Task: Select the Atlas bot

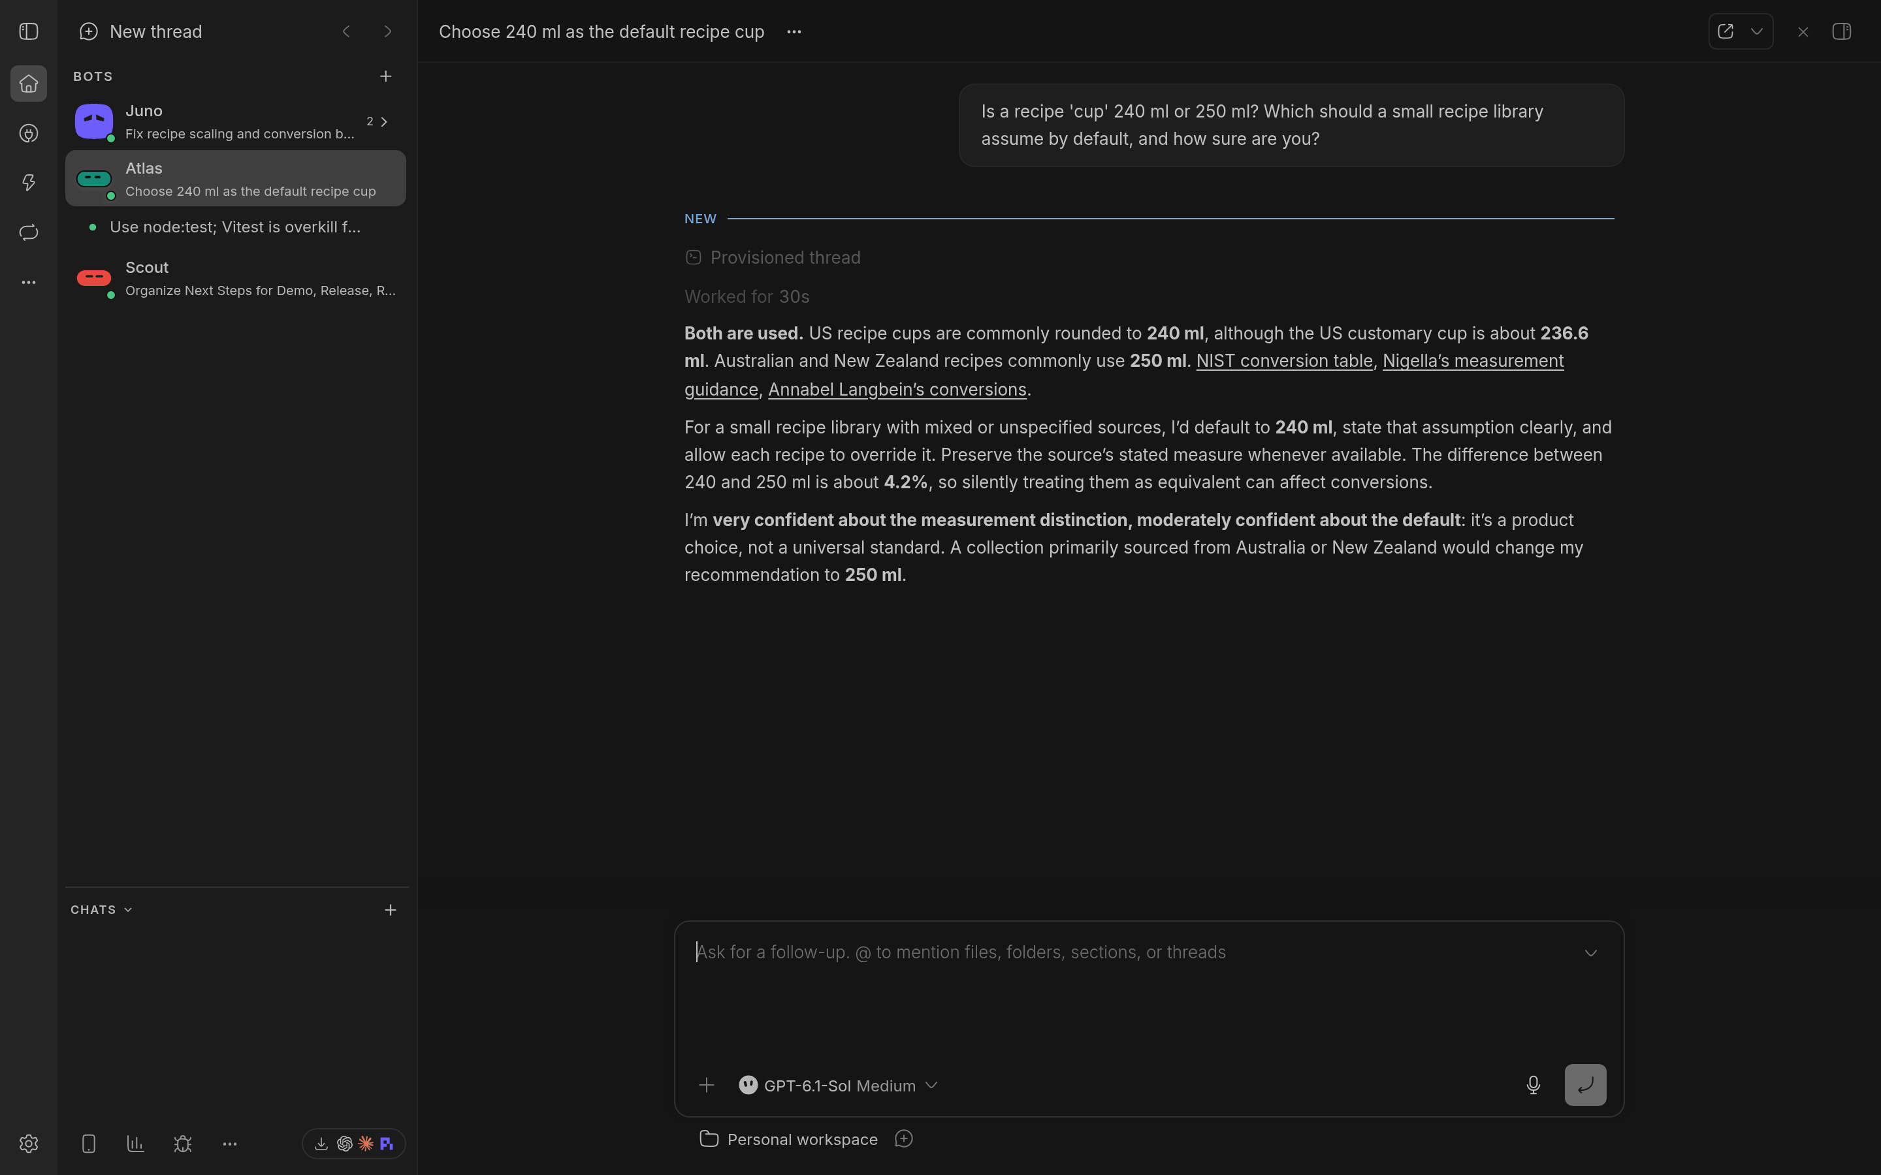Action: (x=236, y=179)
